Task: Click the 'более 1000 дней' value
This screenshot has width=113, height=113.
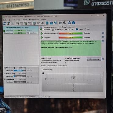Action: tap(72, 60)
